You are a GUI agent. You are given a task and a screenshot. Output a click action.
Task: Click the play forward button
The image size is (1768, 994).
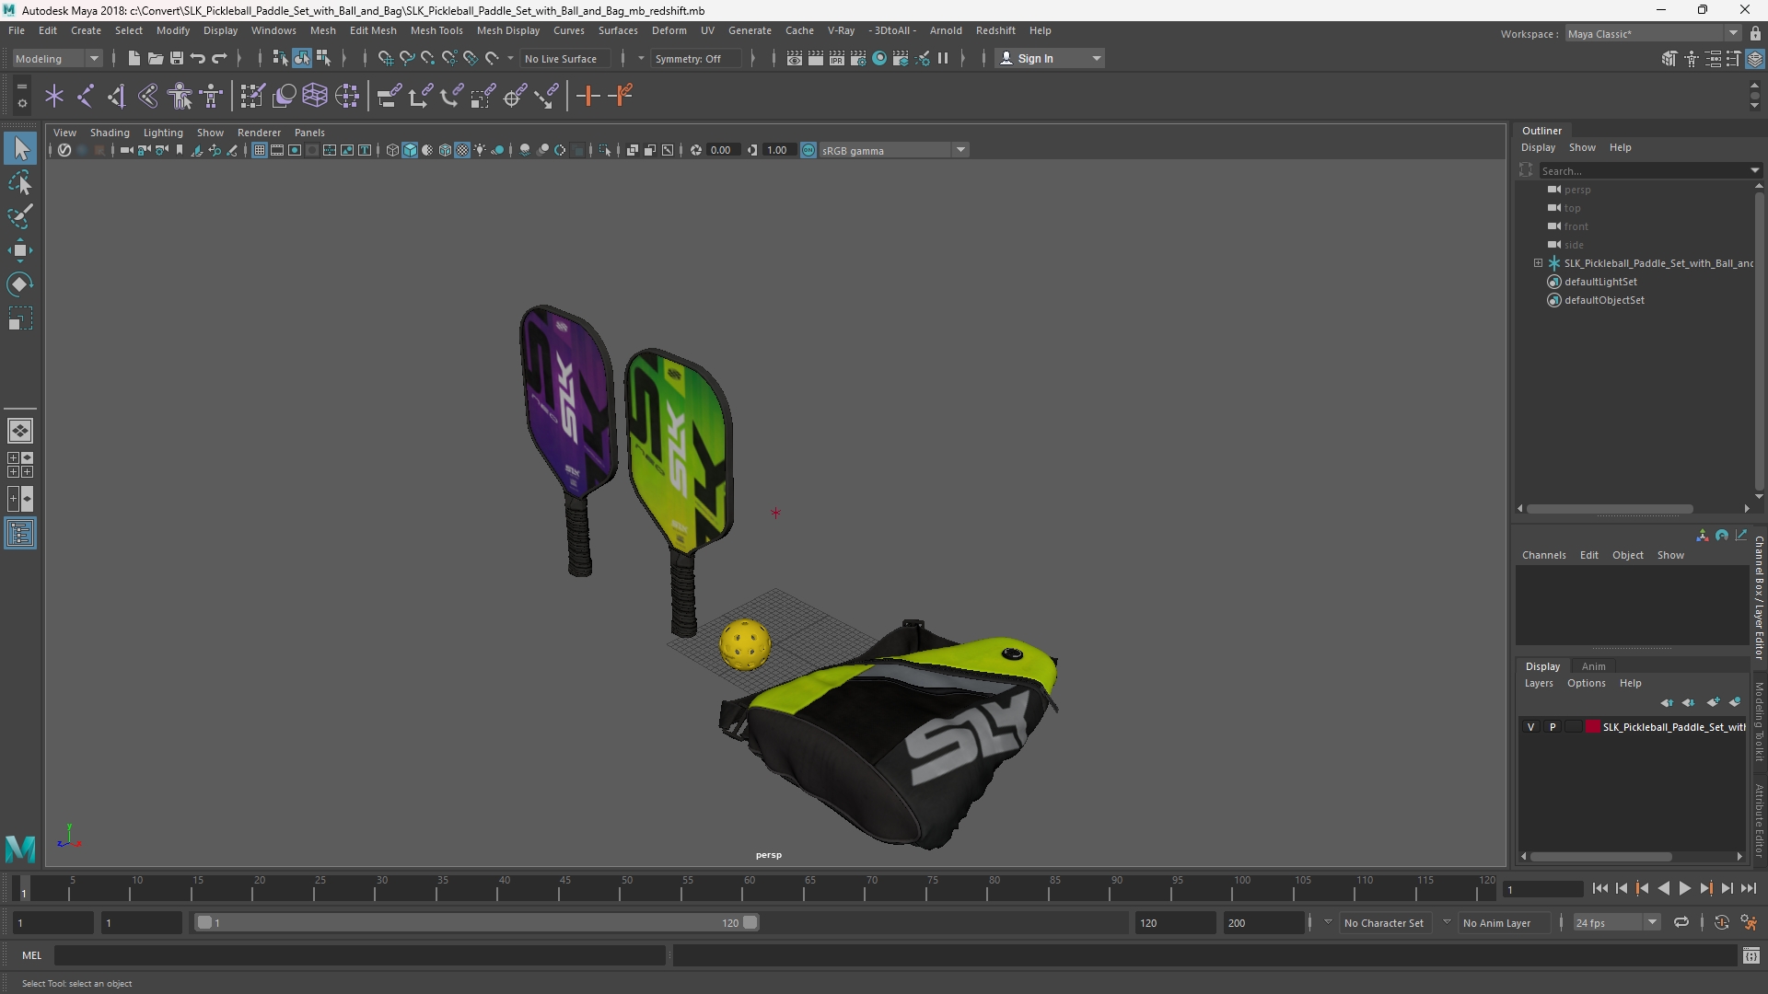pos(1684,888)
